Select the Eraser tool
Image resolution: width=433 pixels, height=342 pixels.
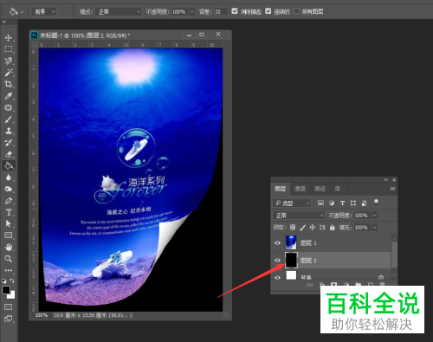point(9,154)
